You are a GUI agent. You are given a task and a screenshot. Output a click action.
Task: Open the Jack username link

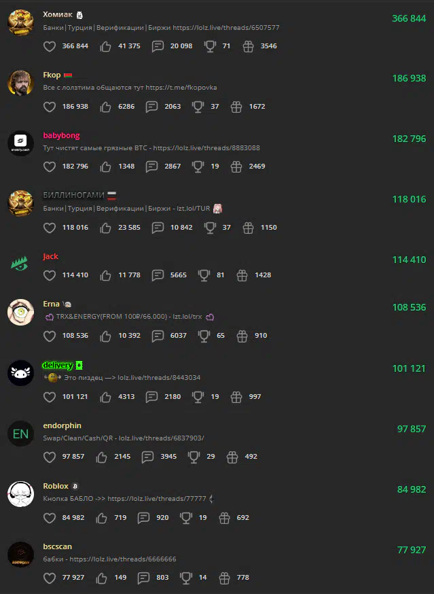point(50,256)
